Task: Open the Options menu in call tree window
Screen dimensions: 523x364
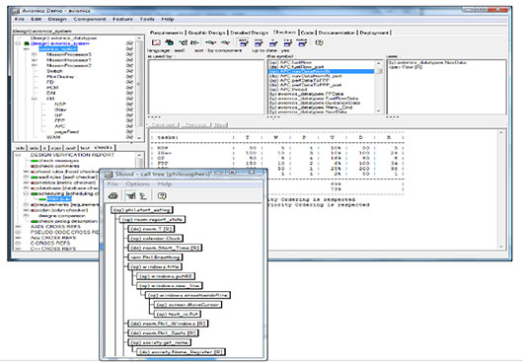Action: [137, 184]
